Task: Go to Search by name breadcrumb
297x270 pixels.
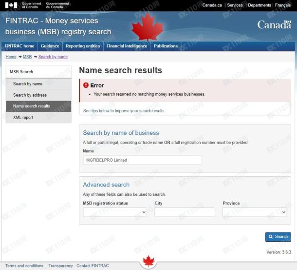Action: [53, 57]
